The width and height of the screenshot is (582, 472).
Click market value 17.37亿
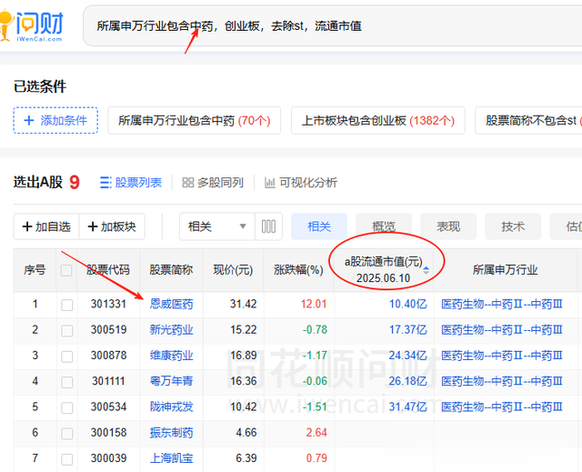pos(408,329)
